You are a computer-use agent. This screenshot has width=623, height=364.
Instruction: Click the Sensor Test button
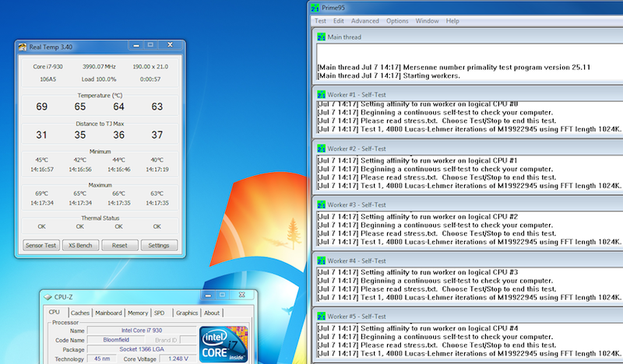[x=41, y=245]
